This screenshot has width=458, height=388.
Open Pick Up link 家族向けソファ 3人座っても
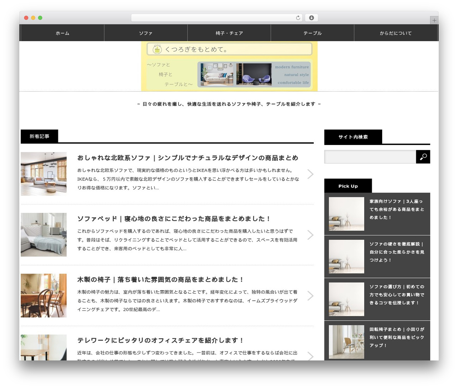point(397,209)
